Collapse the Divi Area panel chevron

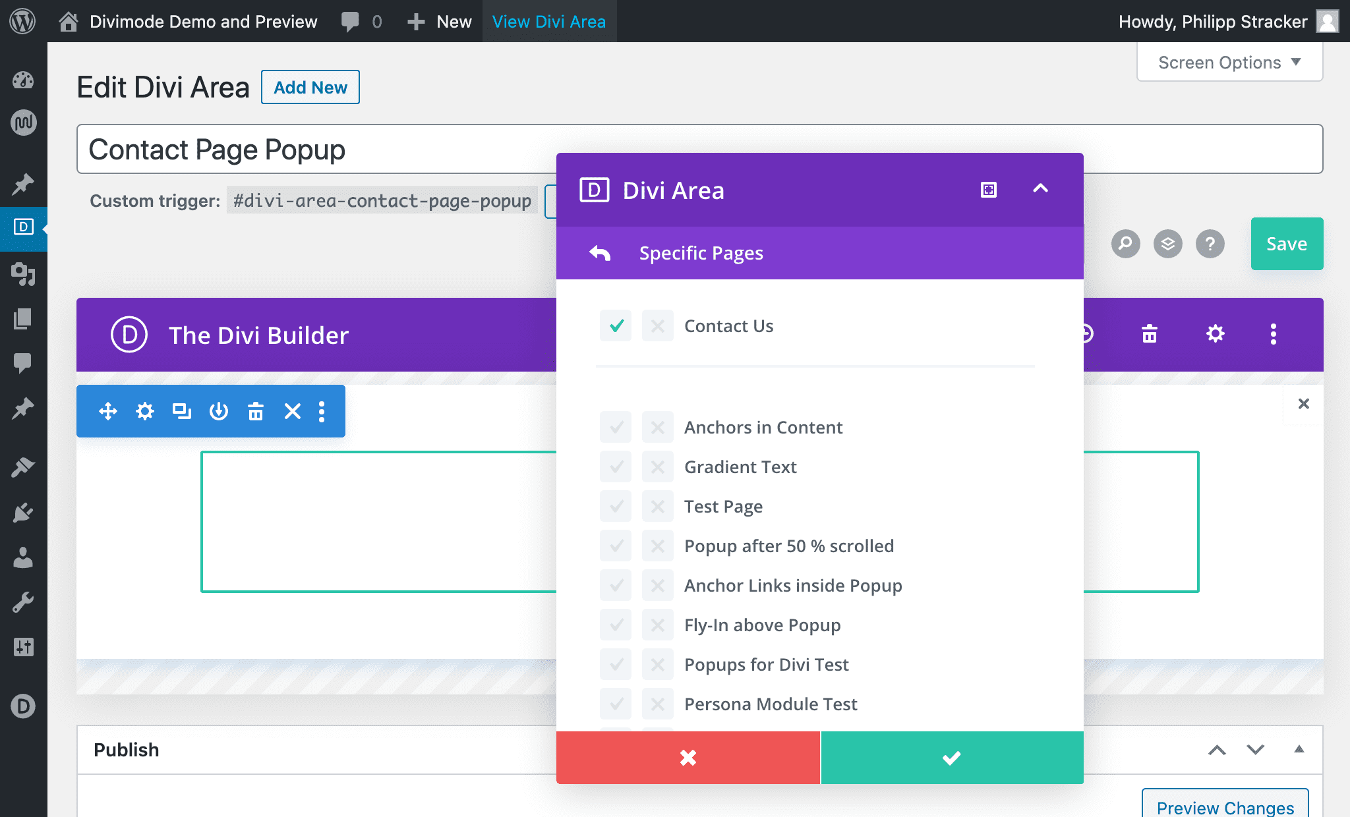click(x=1040, y=189)
